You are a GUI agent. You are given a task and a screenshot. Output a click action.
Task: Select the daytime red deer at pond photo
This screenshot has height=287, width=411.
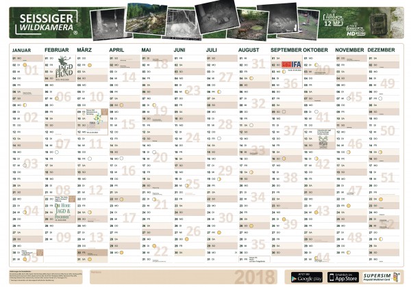[x=248, y=25]
